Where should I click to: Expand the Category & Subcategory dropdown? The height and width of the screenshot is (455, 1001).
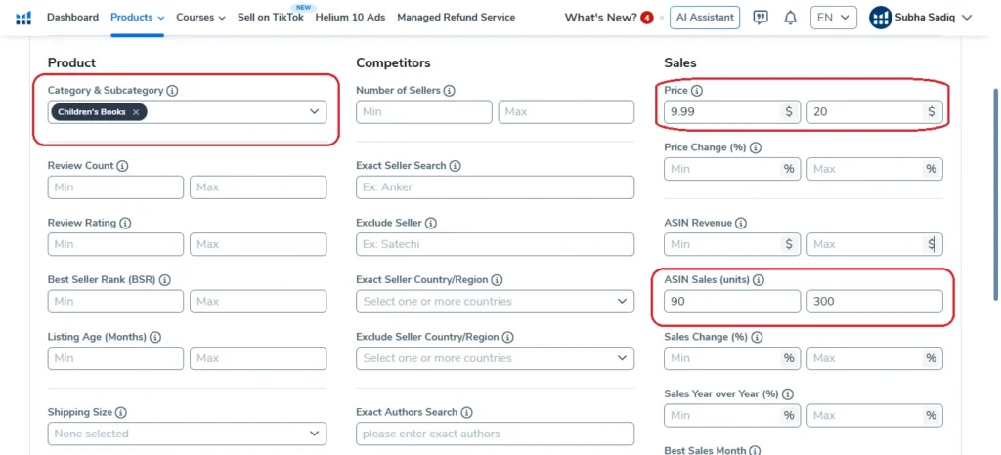click(315, 112)
